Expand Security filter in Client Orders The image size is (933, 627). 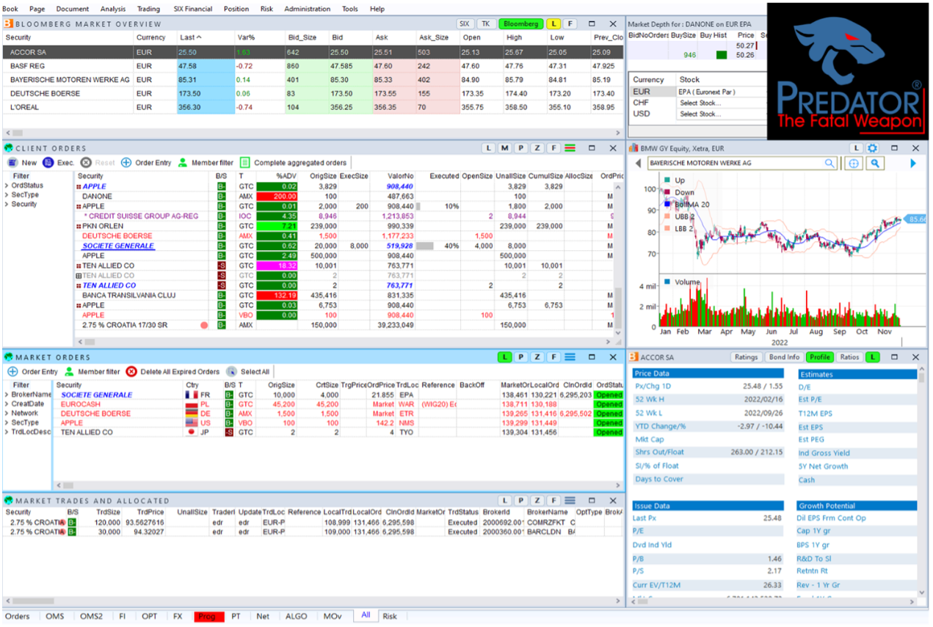point(7,204)
